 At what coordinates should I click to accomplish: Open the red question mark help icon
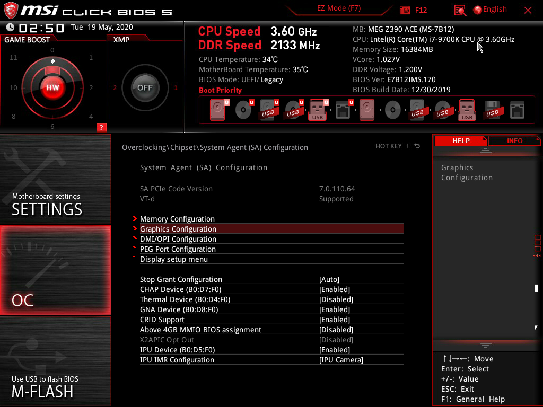(x=101, y=127)
